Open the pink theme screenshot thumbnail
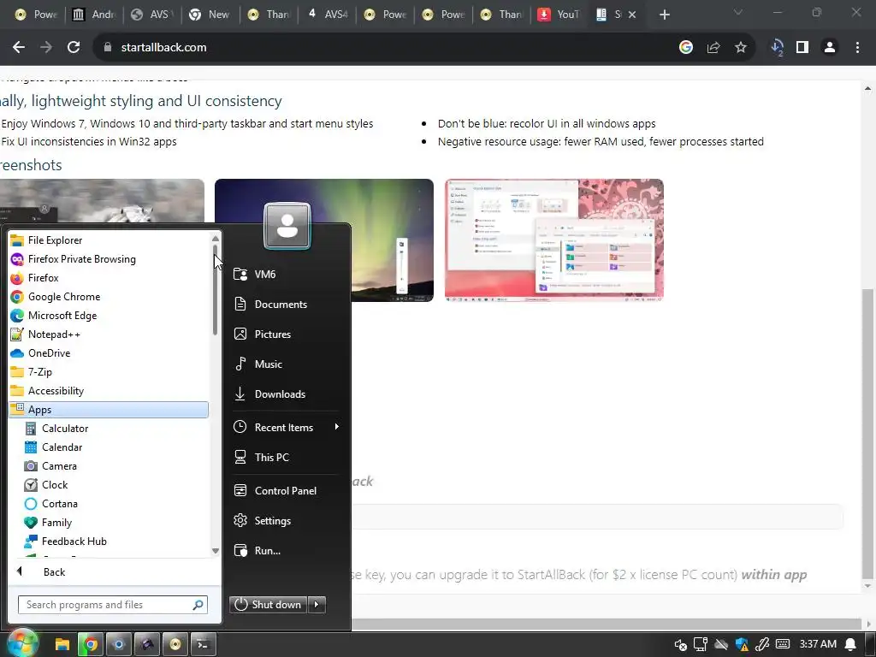The width and height of the screenshot is (876, 657). click(554, 240)
